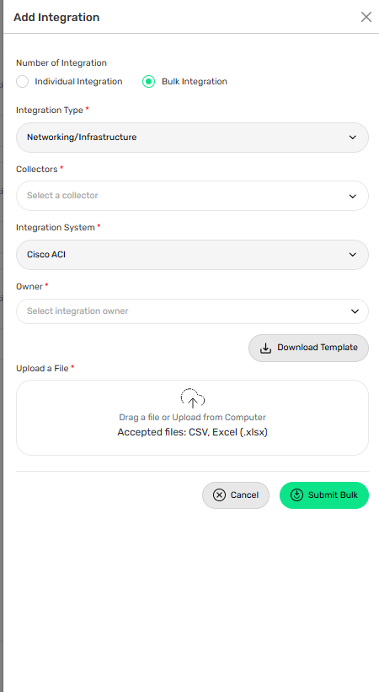Viewport: 379px width, 692px height.
Task: Click the Download Template button
Action: point(308,348)
